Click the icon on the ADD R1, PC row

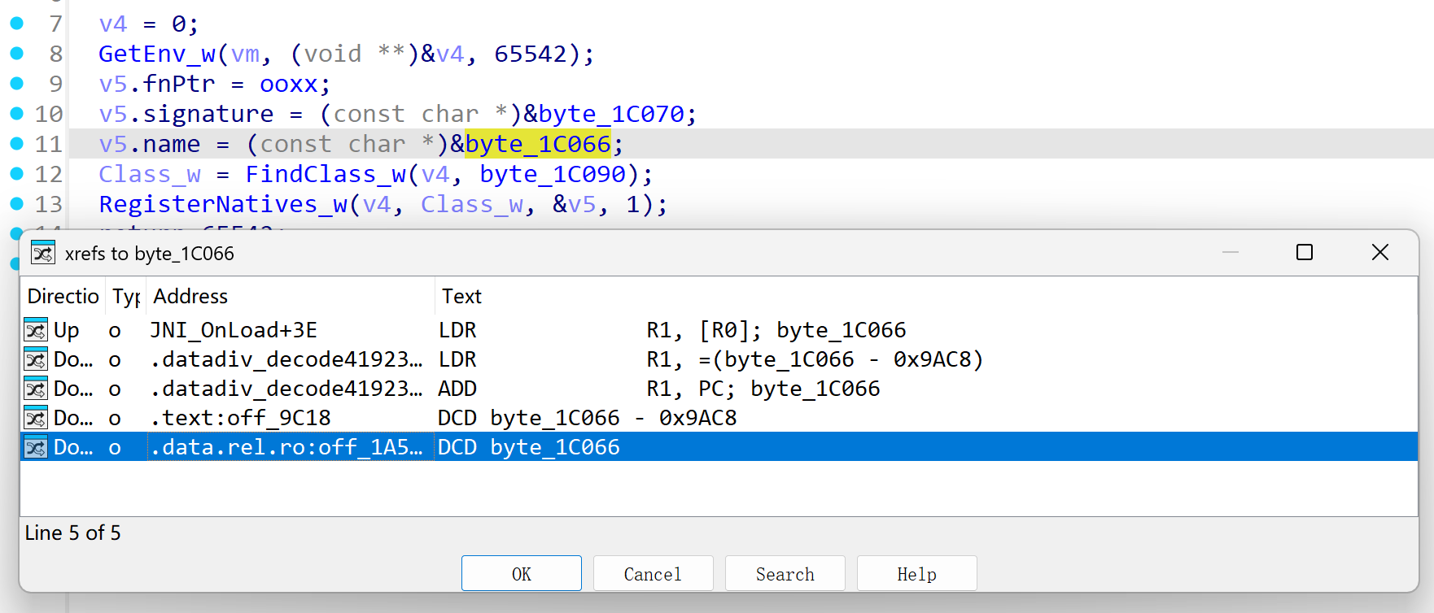(x=36, y=389)
